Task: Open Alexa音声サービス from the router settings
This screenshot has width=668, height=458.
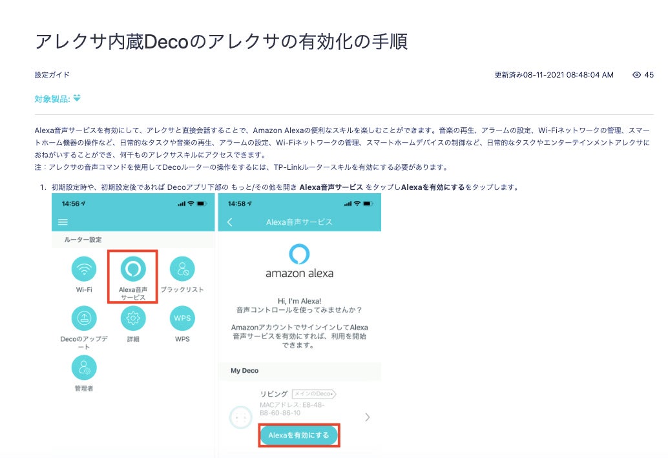Action: [132, 270]
